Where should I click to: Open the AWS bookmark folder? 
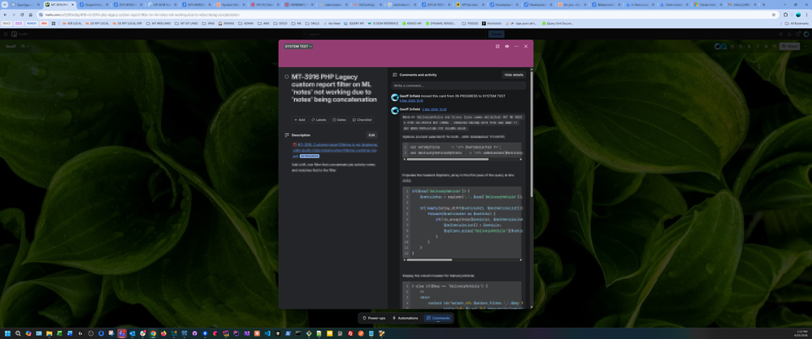pos(263,24)
